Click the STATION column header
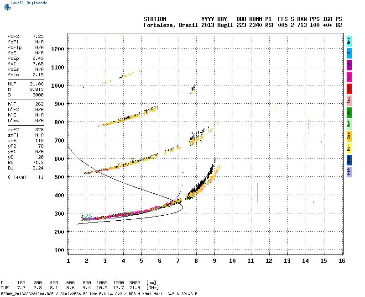Image resolution: width=365 pixels, height=297 pixels. click(155, 19)
